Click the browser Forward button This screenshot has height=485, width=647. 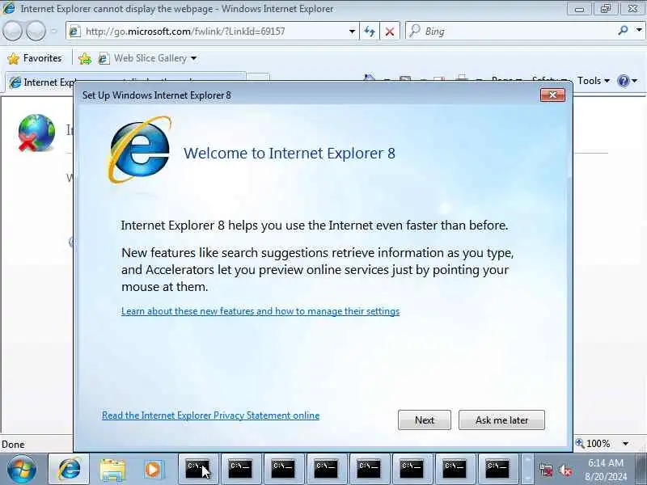pyautogui.click(x=36, y=31)
